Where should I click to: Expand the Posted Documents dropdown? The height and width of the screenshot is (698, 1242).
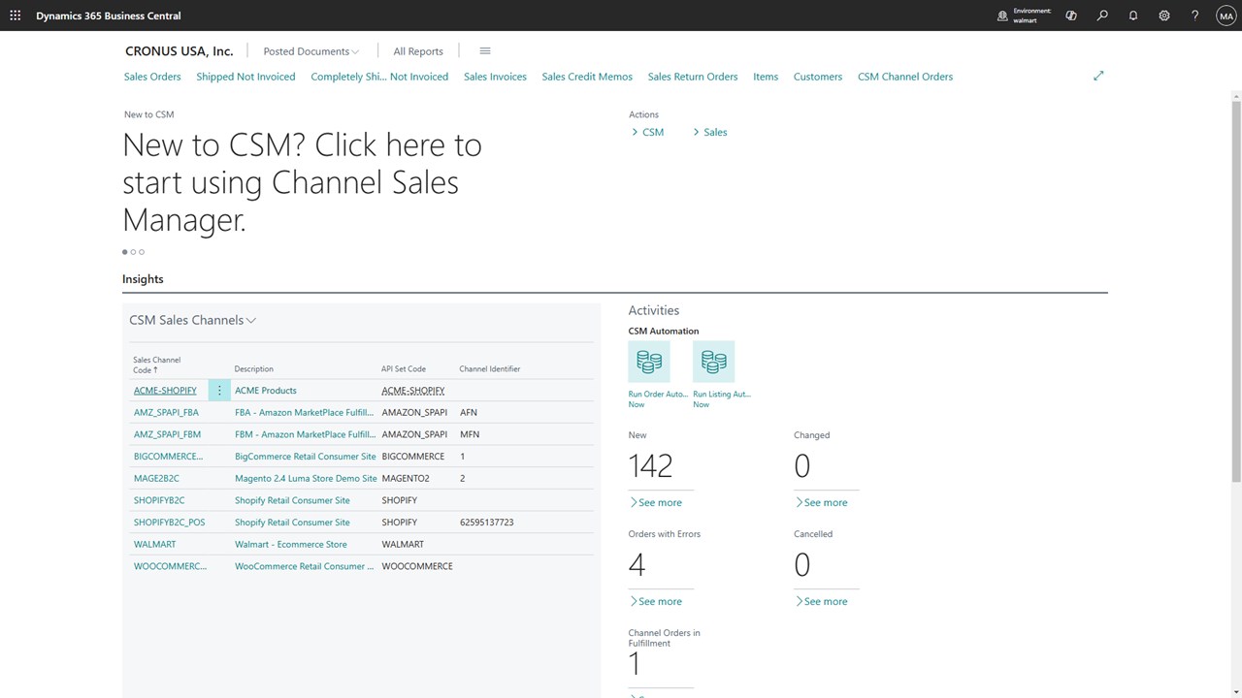[x=310, y=51]
